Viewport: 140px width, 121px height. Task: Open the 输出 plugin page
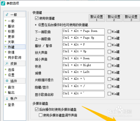(x=11, y=92)
